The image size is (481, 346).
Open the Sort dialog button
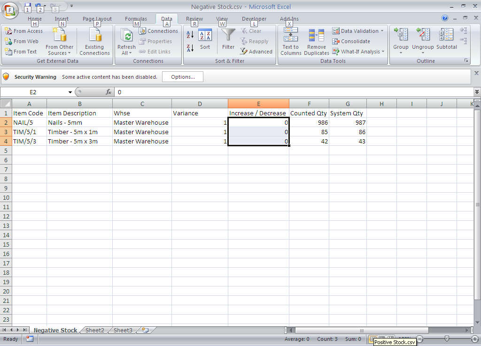205,39
